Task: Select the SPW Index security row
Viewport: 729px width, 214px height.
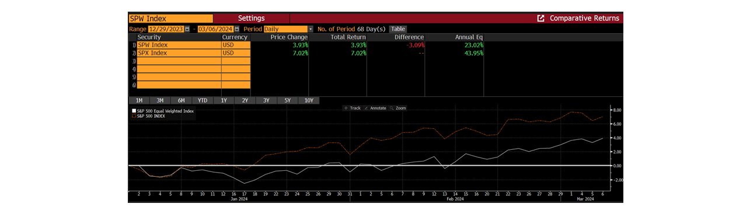Action: point(179,45)
